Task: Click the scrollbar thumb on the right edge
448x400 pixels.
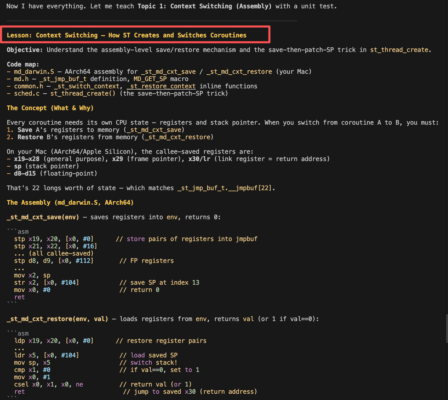Action: (x=447, y=329)
